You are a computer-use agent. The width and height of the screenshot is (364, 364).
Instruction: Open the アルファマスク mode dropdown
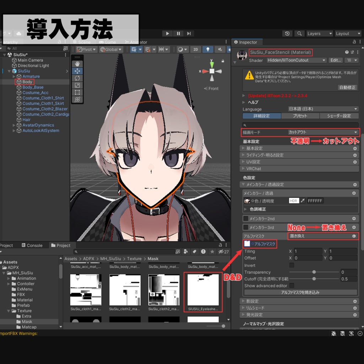(323, 236)
